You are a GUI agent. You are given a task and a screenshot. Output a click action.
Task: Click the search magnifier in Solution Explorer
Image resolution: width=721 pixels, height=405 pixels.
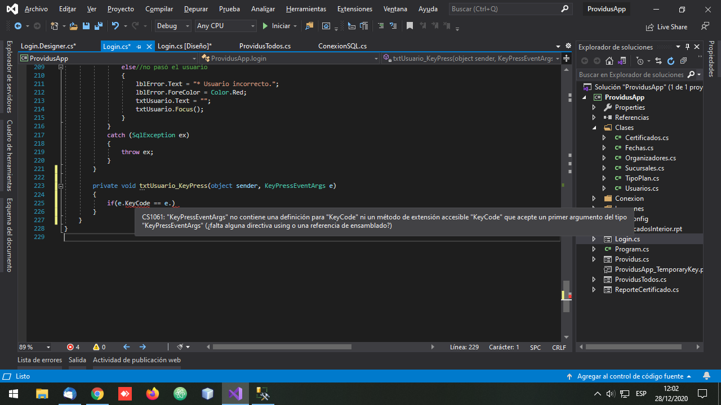[x=691, y=74]
